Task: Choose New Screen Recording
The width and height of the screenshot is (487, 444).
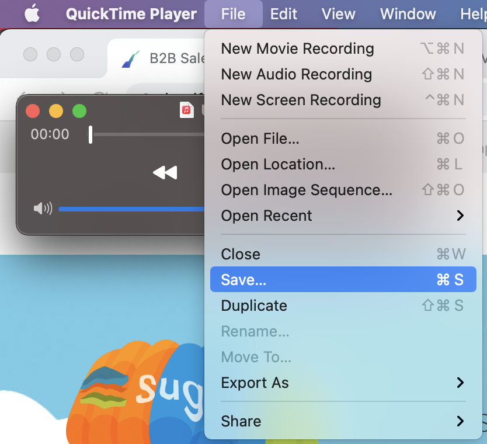Action: (343, 100)
